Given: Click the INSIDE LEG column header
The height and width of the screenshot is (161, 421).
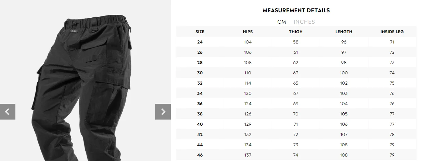Looking at the screenshot, I should (x=392, y=32).
